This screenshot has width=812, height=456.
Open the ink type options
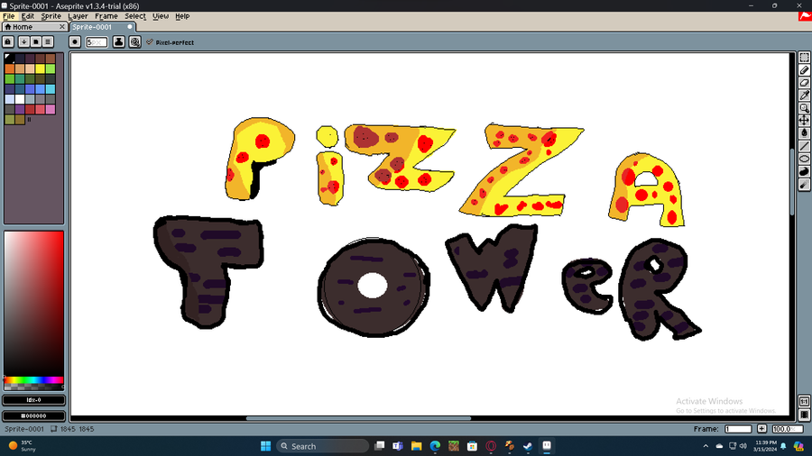118,41
